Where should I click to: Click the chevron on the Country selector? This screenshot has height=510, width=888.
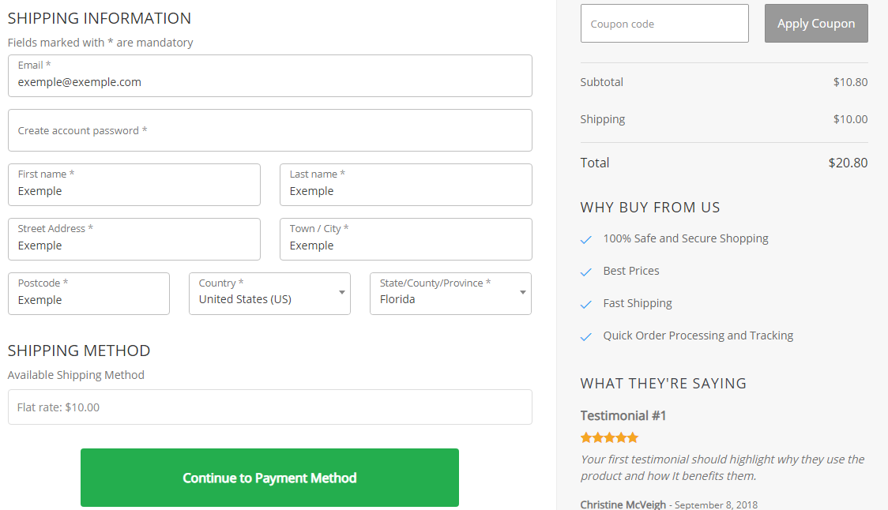point(341,294)
